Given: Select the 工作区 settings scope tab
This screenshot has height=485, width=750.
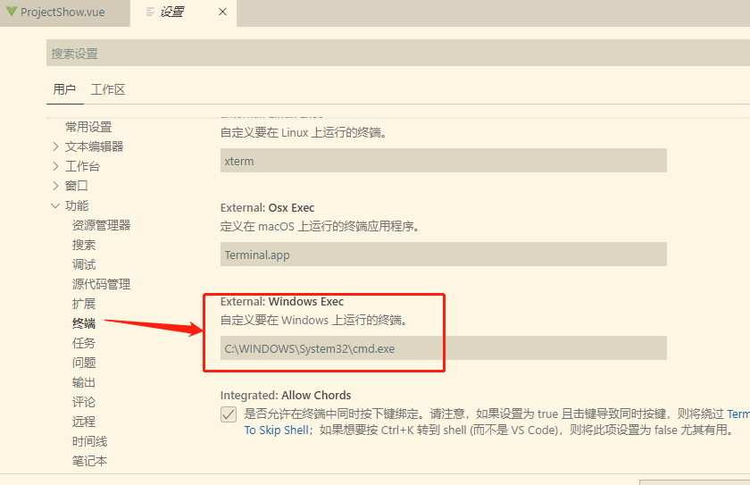Looking at the screenshot, I should click(x=108, y=90).
